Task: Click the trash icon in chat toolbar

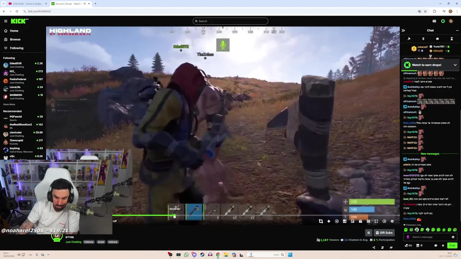Action: point(423,39)
